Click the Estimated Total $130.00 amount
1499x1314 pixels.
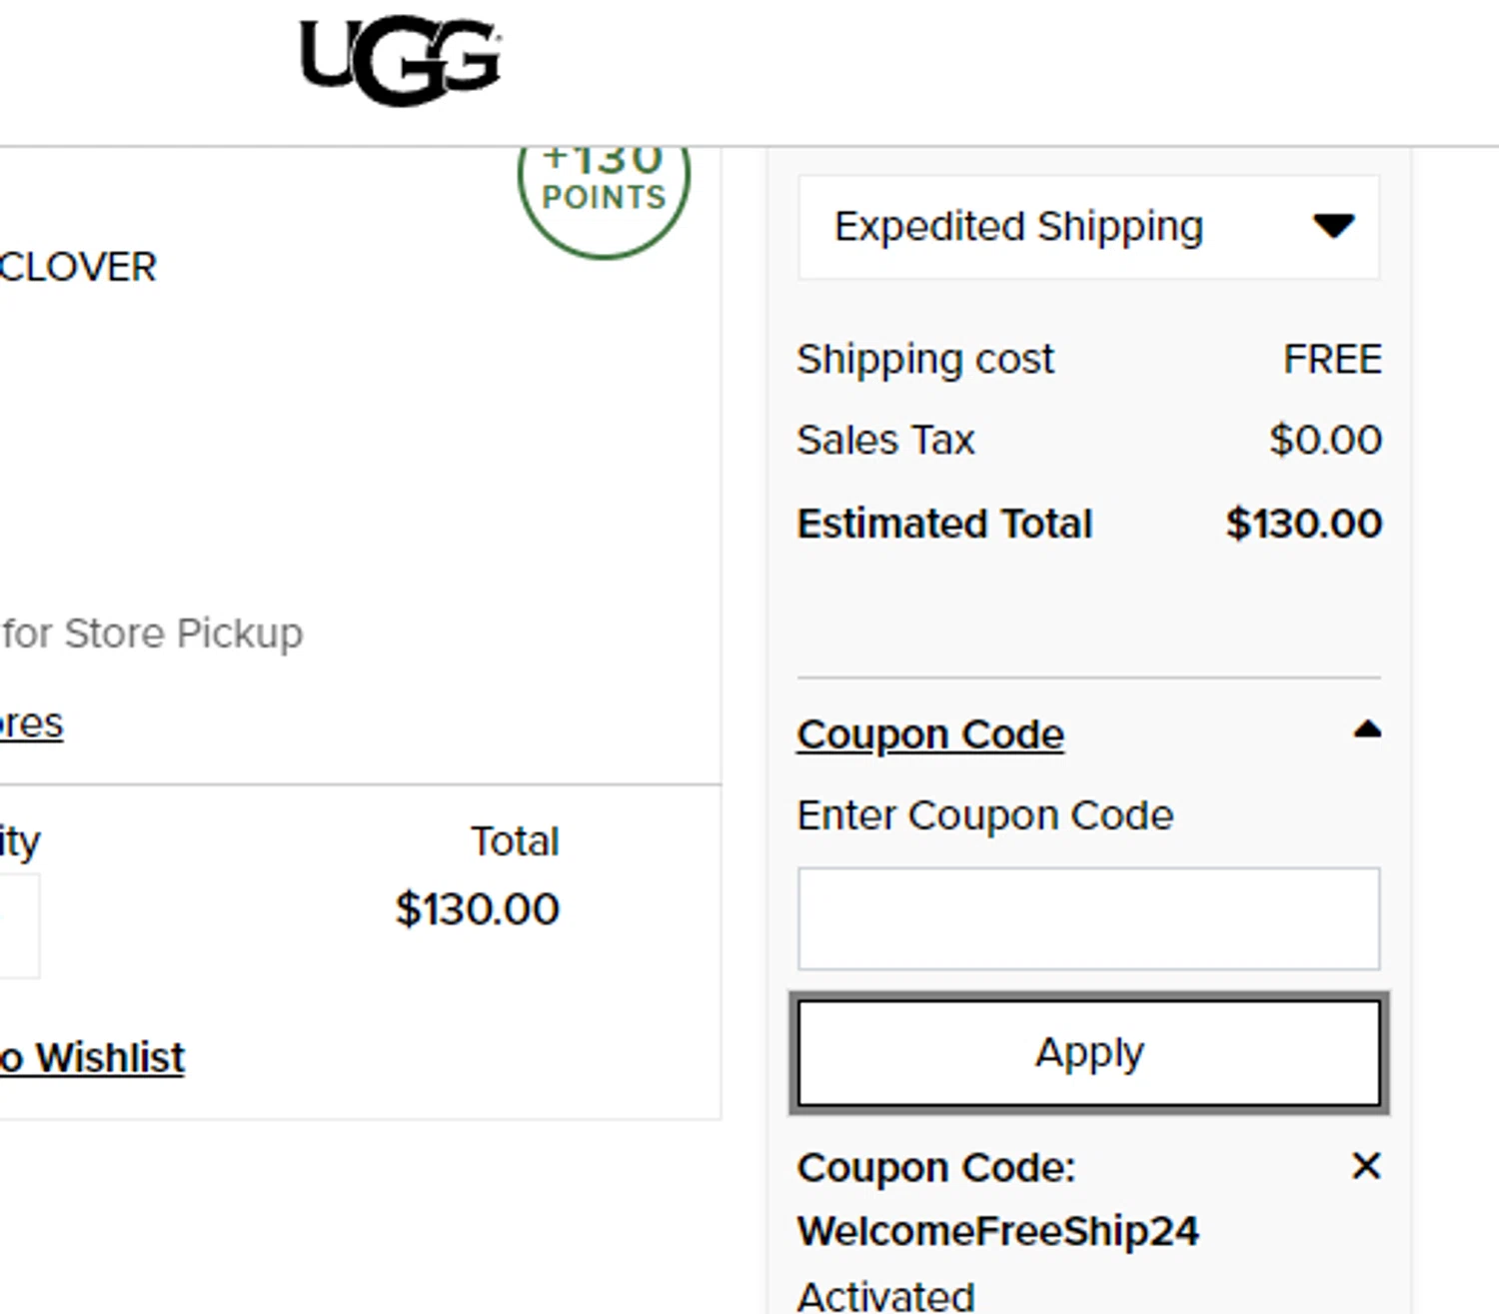tap(1303, 524)
